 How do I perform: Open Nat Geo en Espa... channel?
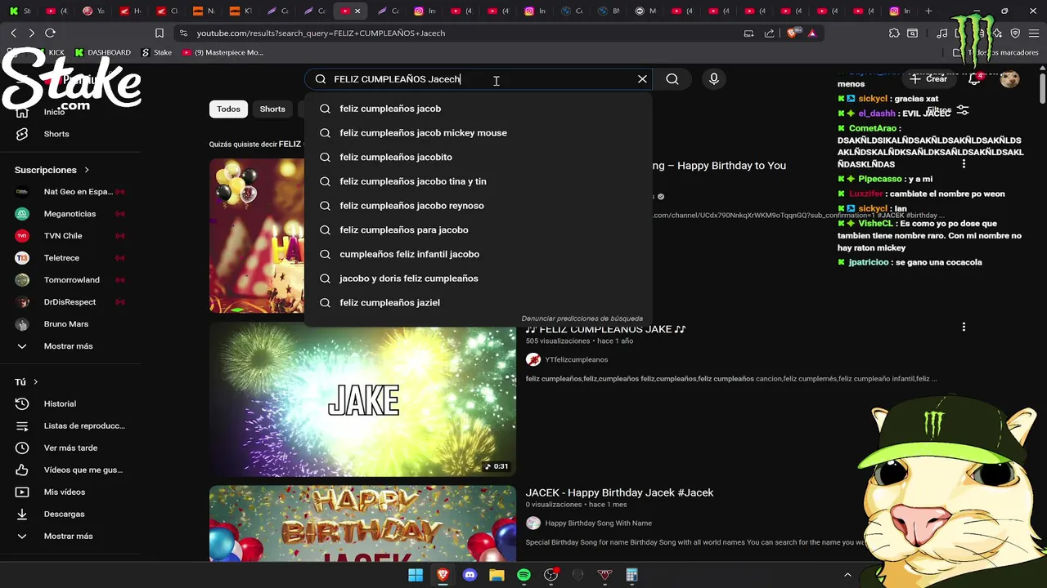[x=70, y=192]
